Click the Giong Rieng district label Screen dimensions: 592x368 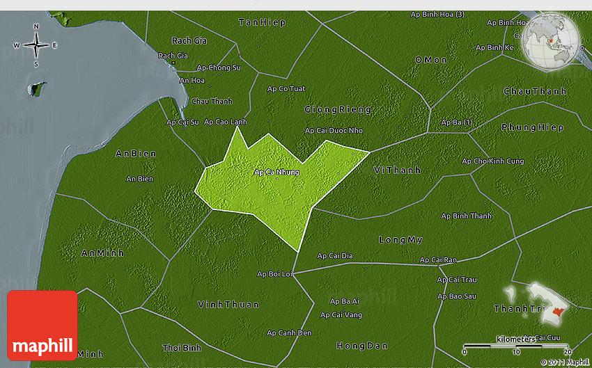[x=338, y=110]
